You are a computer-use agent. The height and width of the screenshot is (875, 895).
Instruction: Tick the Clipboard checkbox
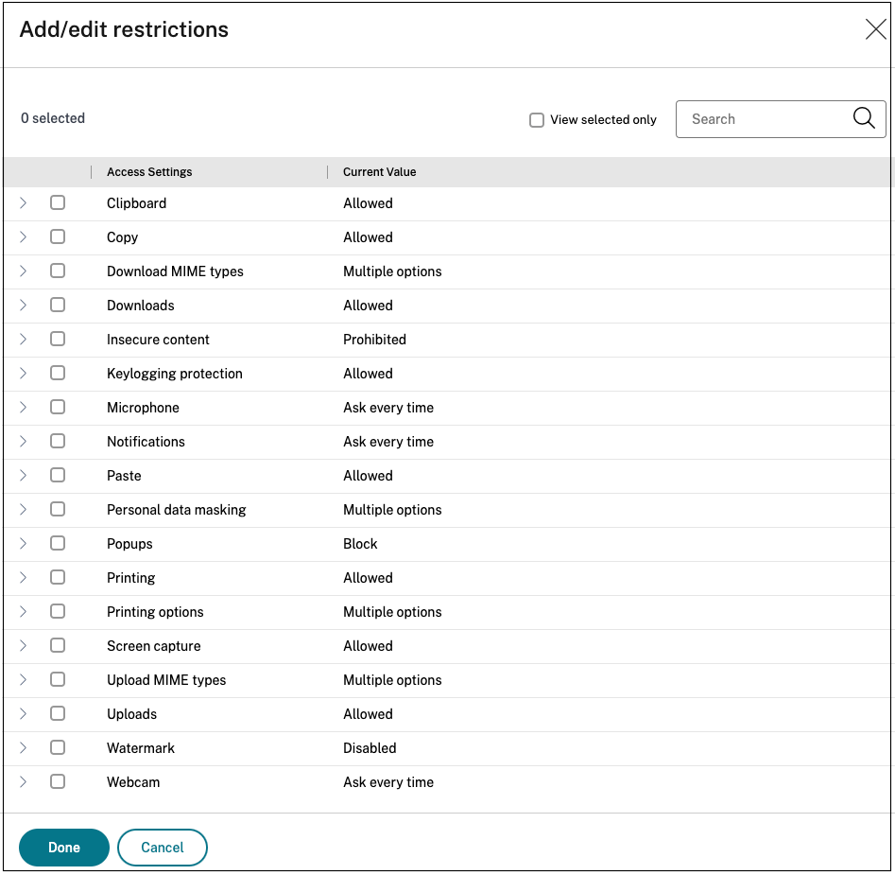click(x=58, y=202)
